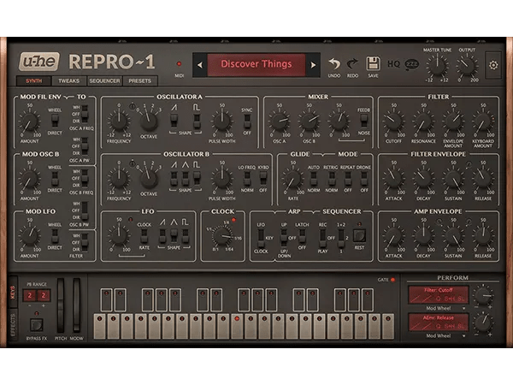Toggle the arpeggiator LATCH switch
Image resolution: width=513 pixels, height=385 pixels.
[x=302, y=236]
